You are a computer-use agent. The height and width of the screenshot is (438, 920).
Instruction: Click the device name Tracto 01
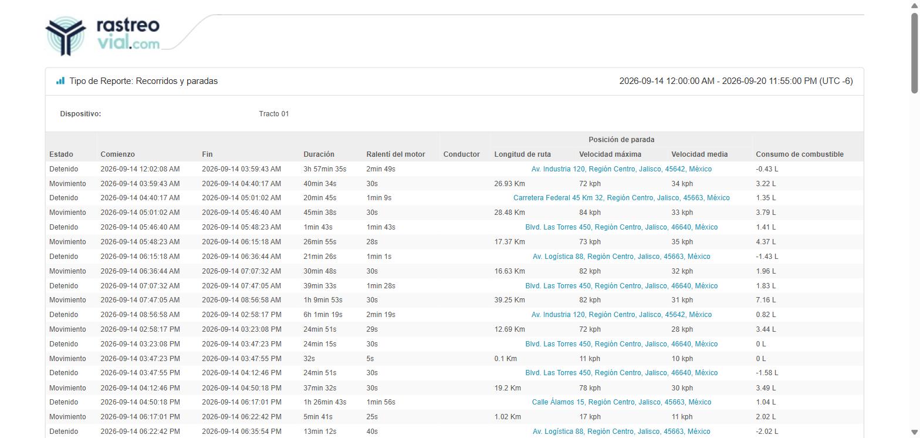273,114
